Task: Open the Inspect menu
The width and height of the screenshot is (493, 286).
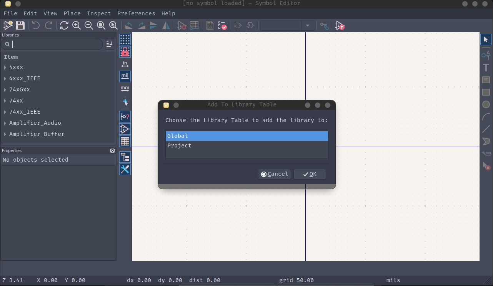Action: (99, 13)
